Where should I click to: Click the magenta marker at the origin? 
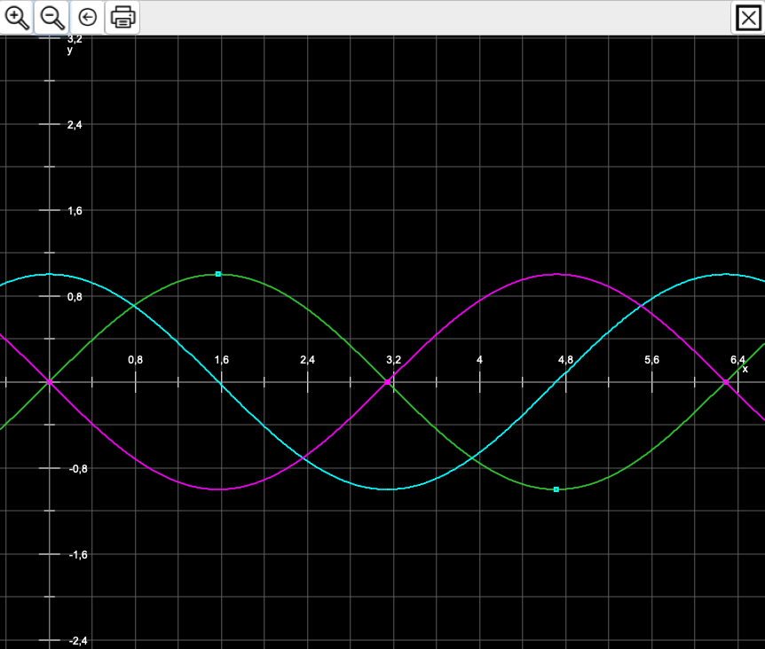coord(50,382)
